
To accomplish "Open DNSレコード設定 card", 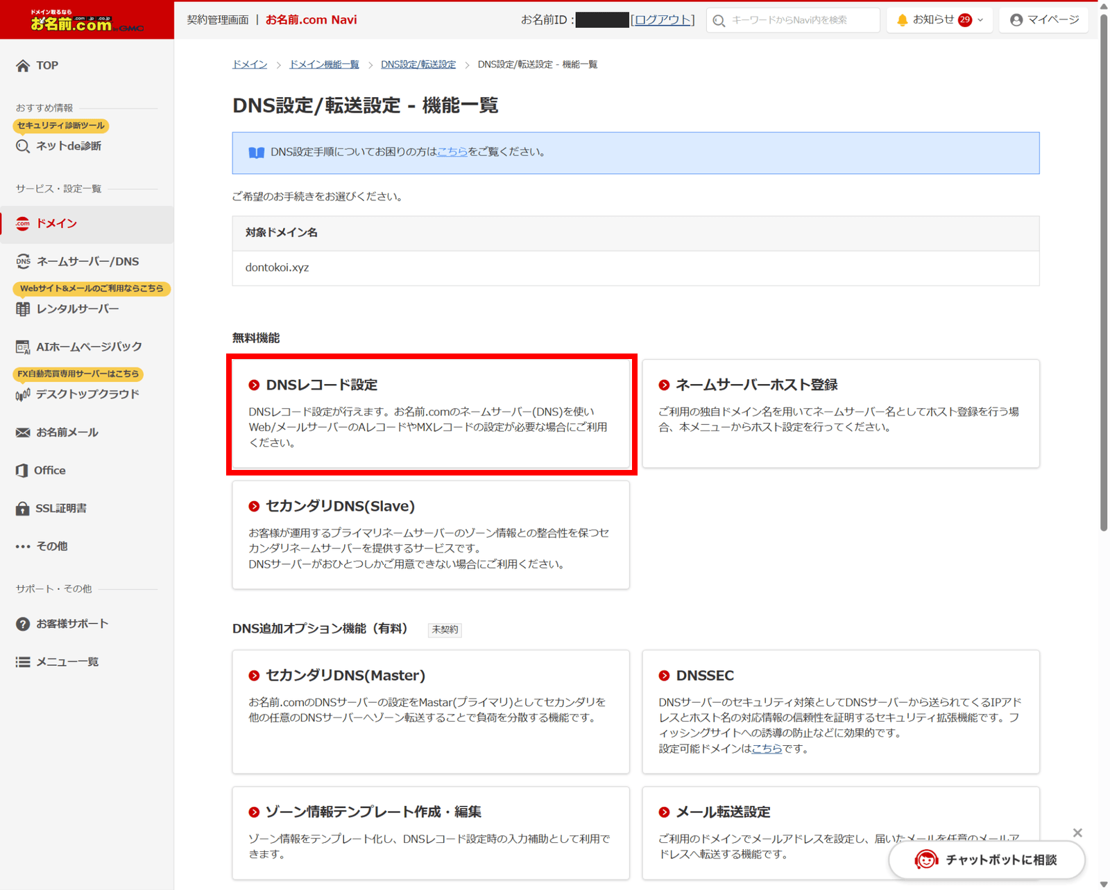I will (x=431, y=413).
